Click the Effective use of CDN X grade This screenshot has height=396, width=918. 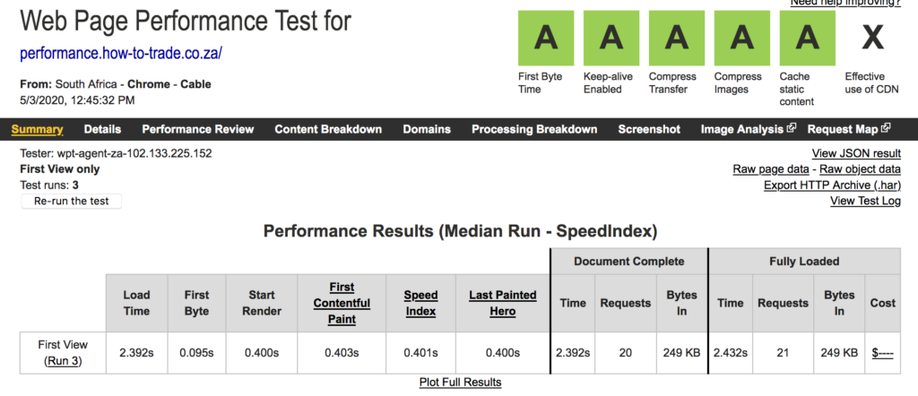point(873,38)
